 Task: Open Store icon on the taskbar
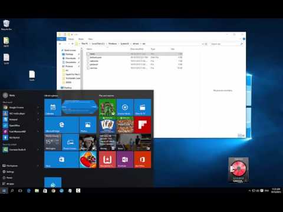point(45,191)
